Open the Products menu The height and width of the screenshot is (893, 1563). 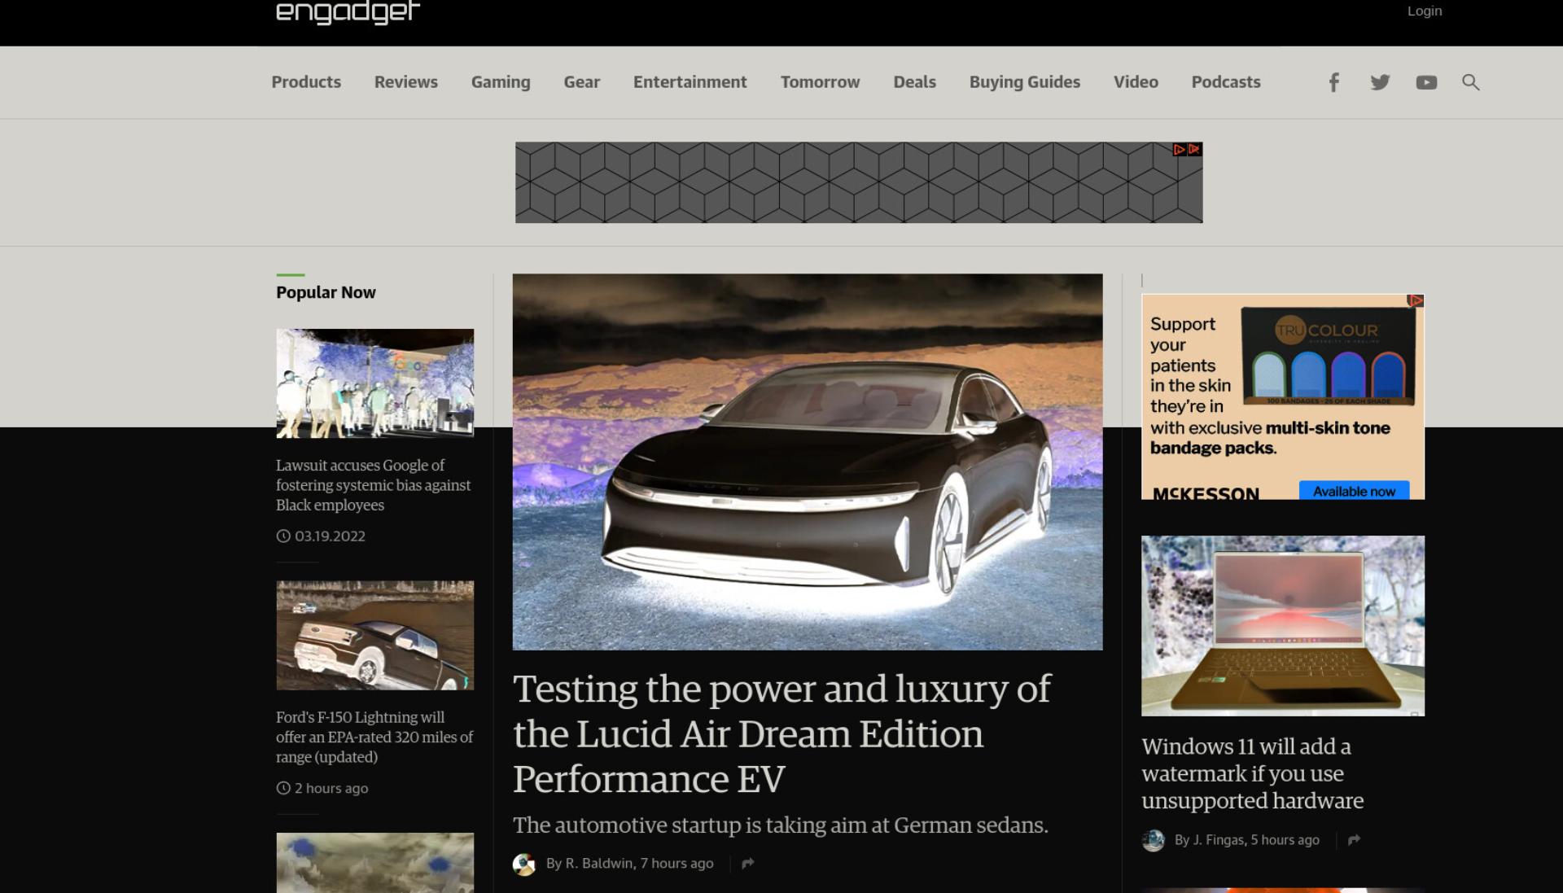tap(306, 82)
